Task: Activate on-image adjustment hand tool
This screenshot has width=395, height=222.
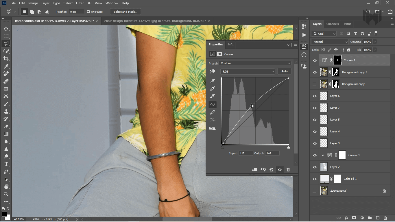Action: coord(213,71)
